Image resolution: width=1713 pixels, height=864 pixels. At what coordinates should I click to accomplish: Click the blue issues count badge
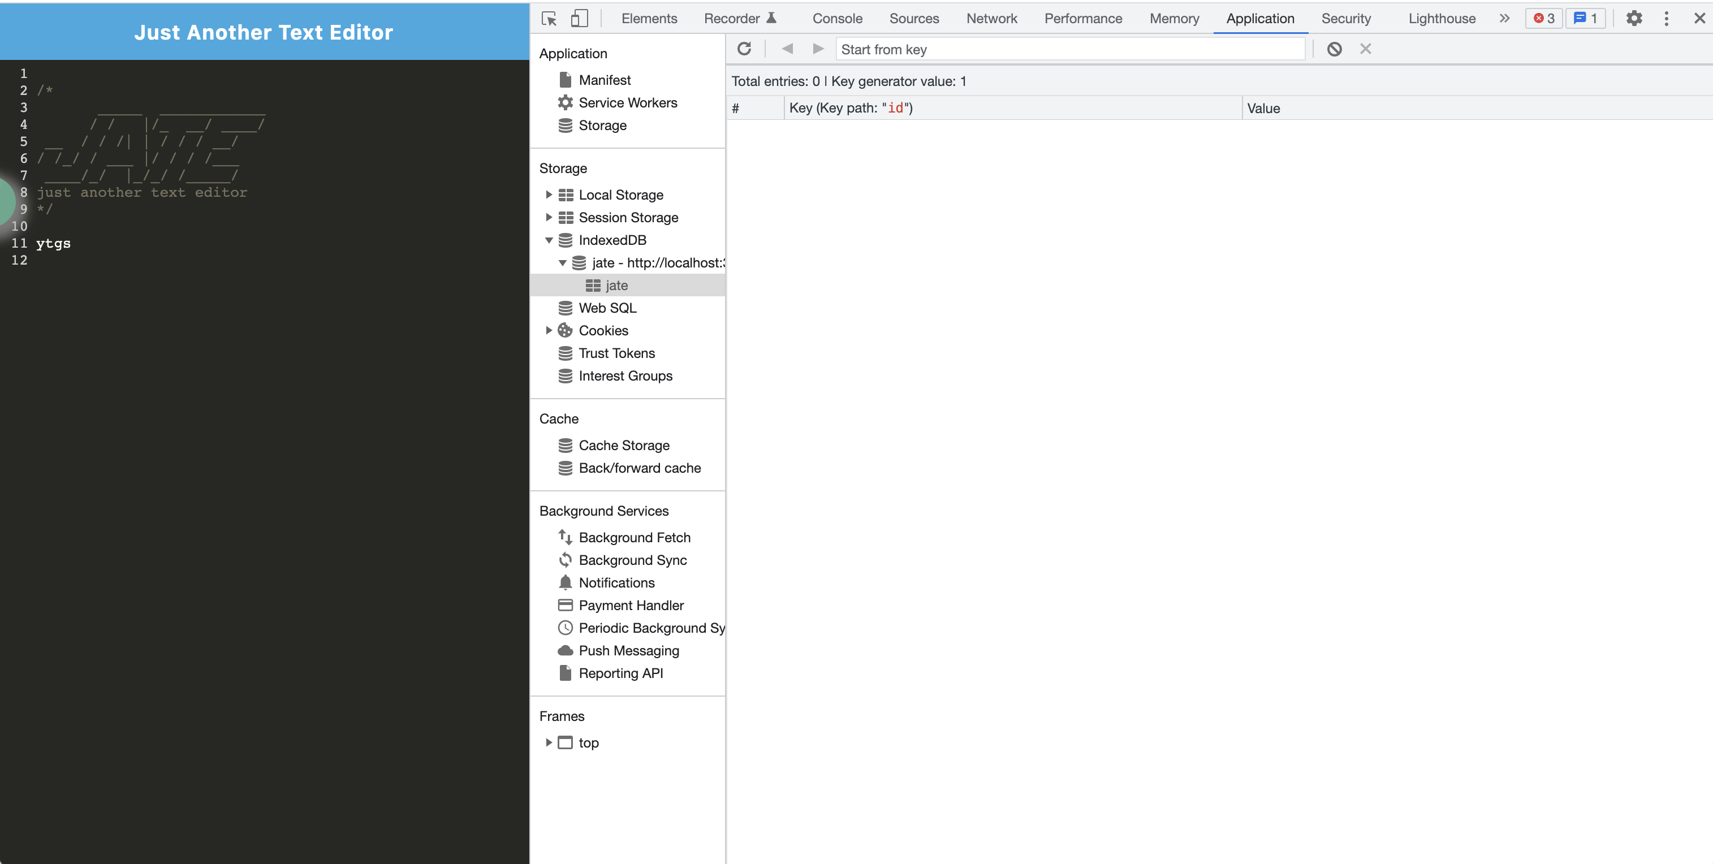coord(1585,19)
